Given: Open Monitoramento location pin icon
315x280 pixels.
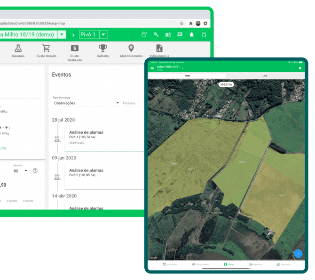Looking at the screenshot, I should pos(131,48).
